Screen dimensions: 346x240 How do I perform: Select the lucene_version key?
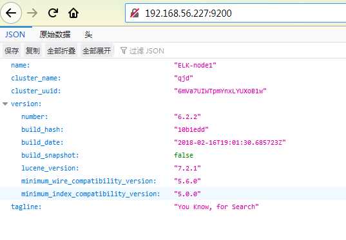click(50, 168)
